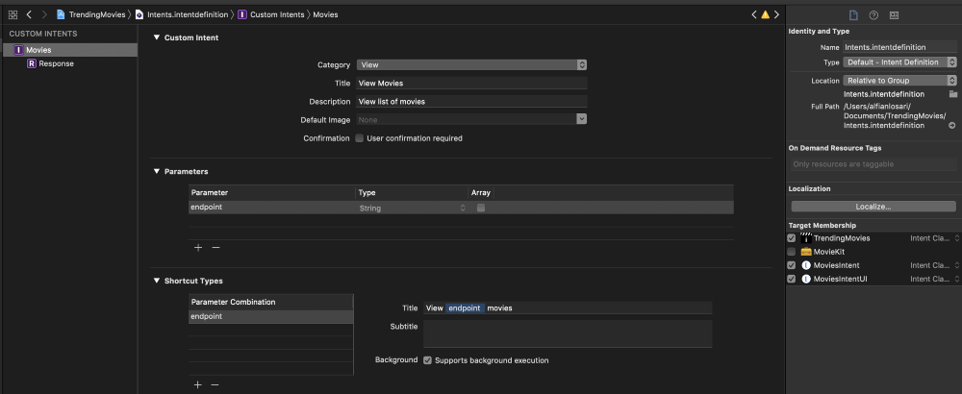962x394 pixels.
Task: Collapse the Parameters section
Action: pyautogui.click(x=157, y=171)
